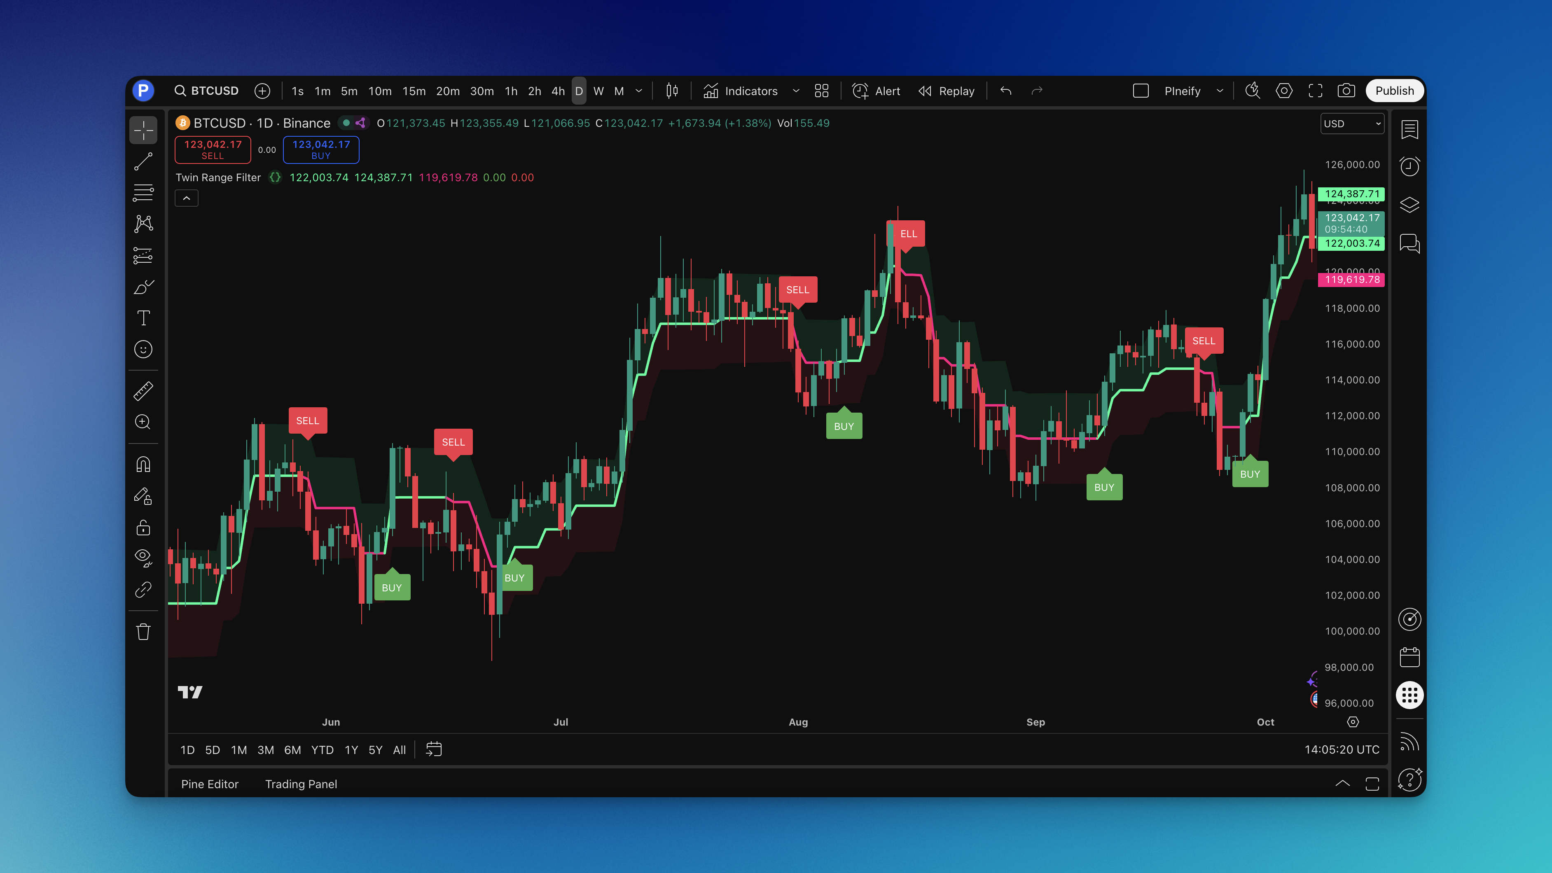Screen dimensions: 1552x873
Task: Toggle lock all drawing tools
Action: click(x=143, y=528)
